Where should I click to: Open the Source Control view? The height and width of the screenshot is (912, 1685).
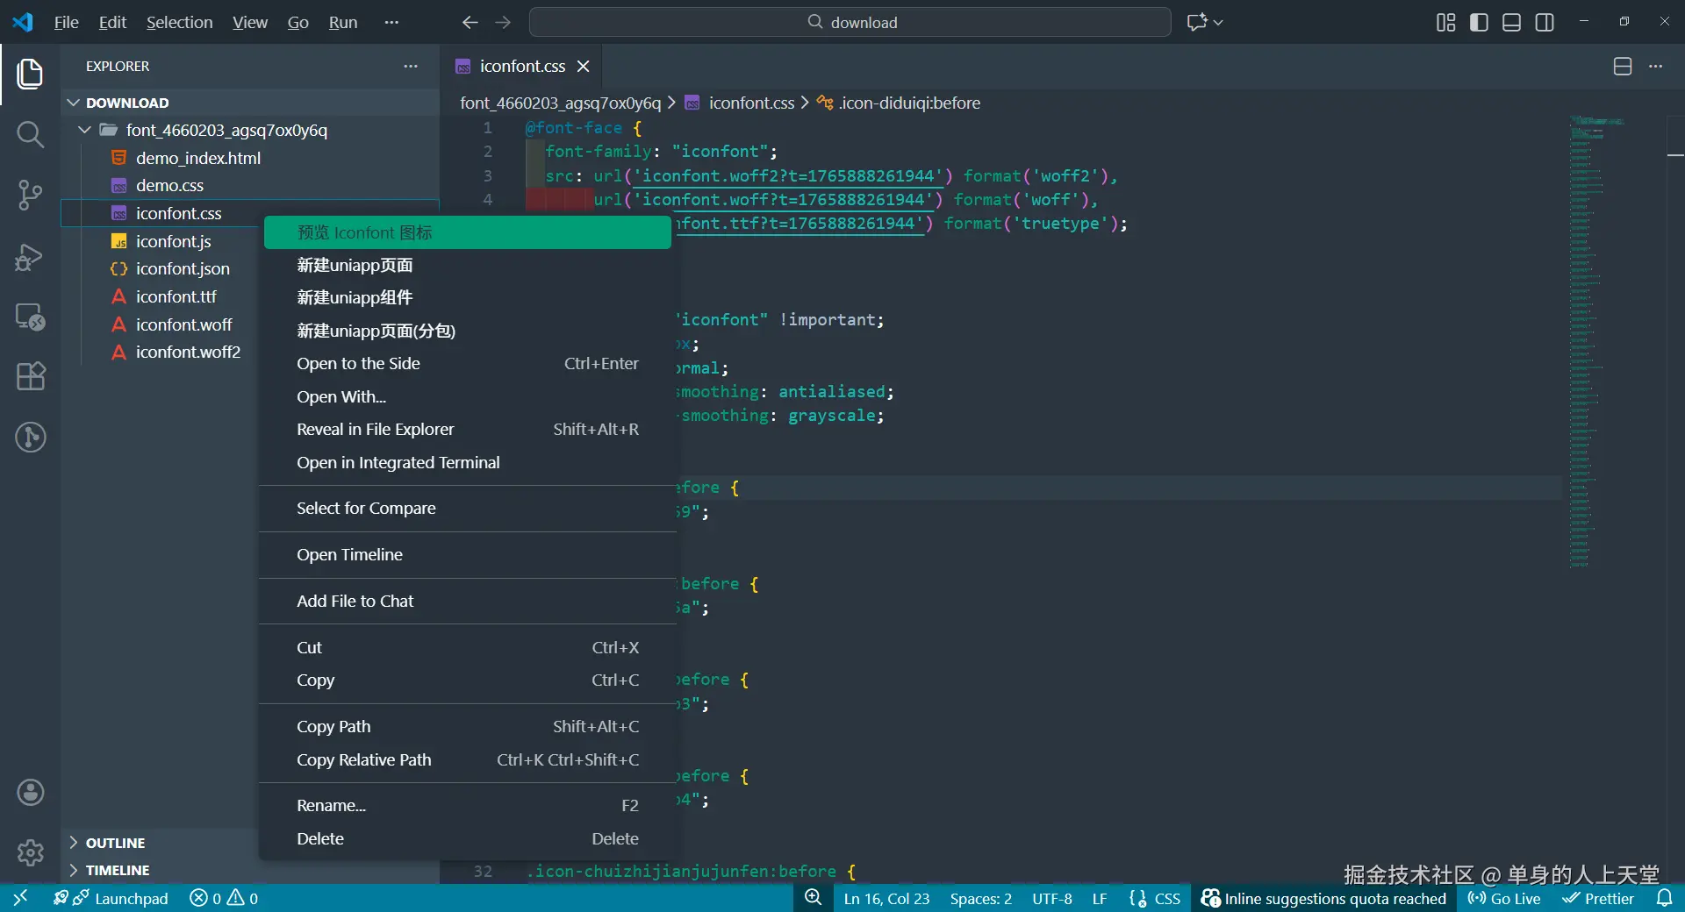click(x=30, y=195)
